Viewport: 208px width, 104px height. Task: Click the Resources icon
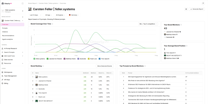(3, 63)
